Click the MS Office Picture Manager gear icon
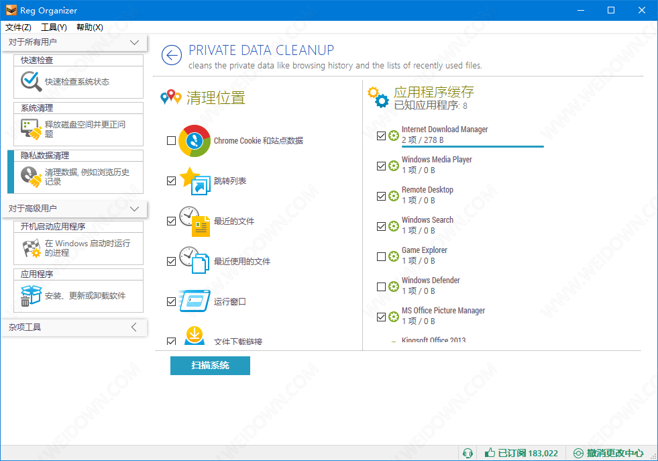This screenshot has width=658, height=461. pos(394,317)
